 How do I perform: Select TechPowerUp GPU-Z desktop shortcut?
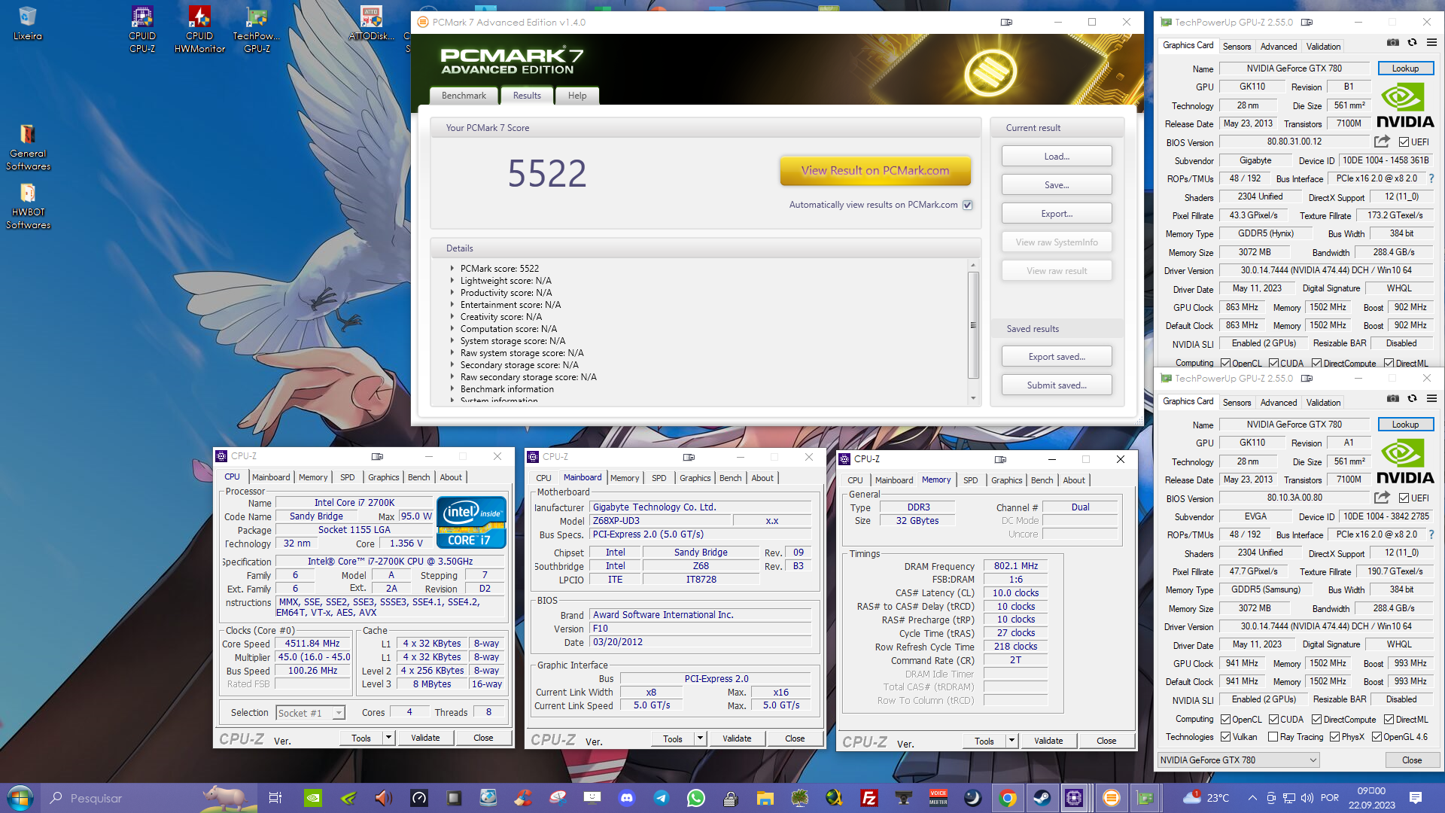pyautogui.click(x=257, y=29)
